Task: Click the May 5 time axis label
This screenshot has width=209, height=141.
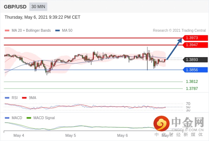Action: coord(70,135)
